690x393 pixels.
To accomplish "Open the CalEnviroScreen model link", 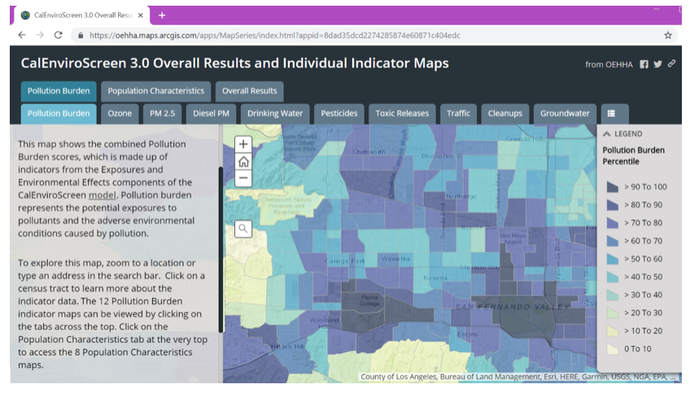I will pos(102,196).
